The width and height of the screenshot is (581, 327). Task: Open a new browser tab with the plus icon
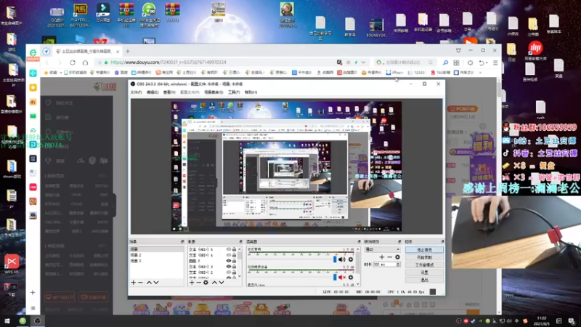128,51
